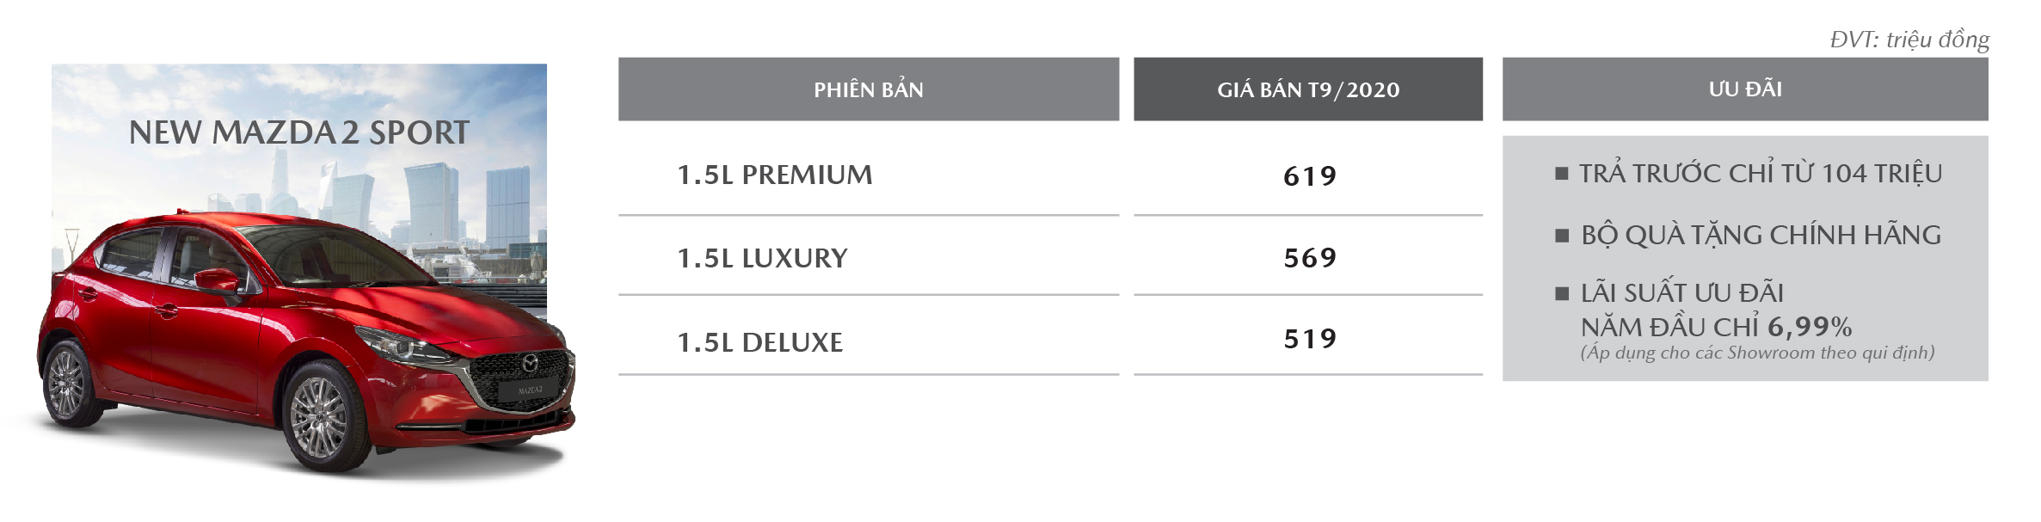Choose the 1.5L LUXURY version row
The height and width of the screenshot is (522, 2041).
pos(869,257)
